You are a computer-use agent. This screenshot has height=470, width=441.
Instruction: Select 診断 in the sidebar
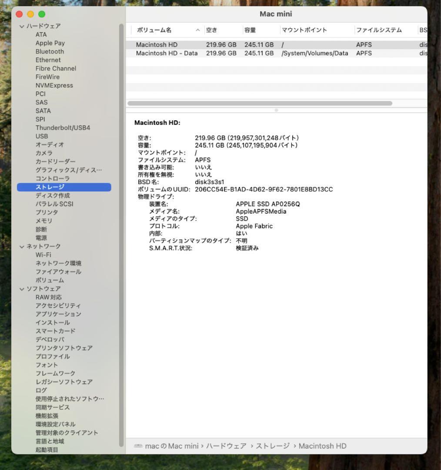[x=41, y=229]
